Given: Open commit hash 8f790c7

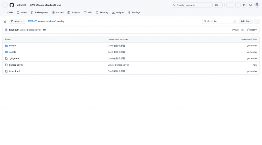Looking at the screenshot, I should 235,30.
